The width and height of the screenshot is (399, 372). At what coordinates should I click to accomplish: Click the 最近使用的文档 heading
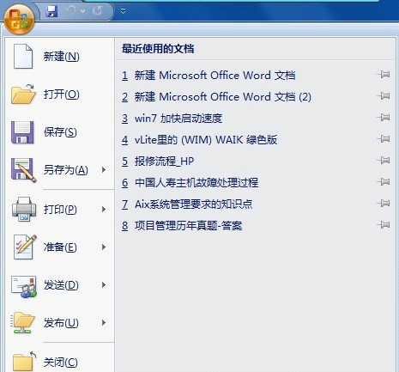point(158,49)
